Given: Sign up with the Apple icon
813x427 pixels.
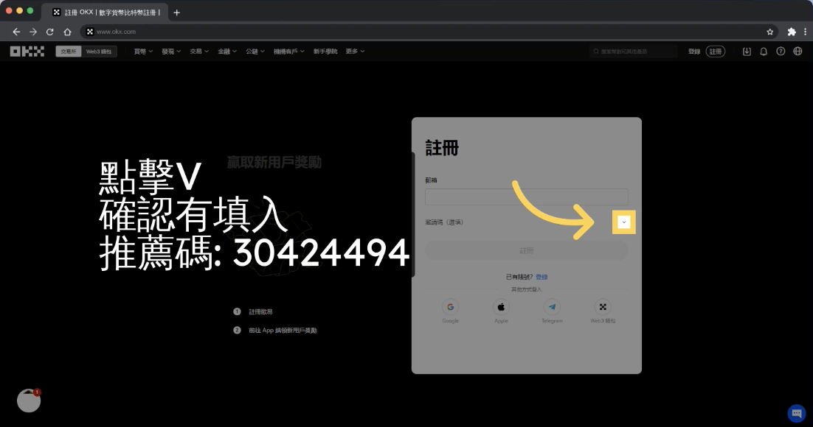Looking at the screenshot, I should pos(502,307).
